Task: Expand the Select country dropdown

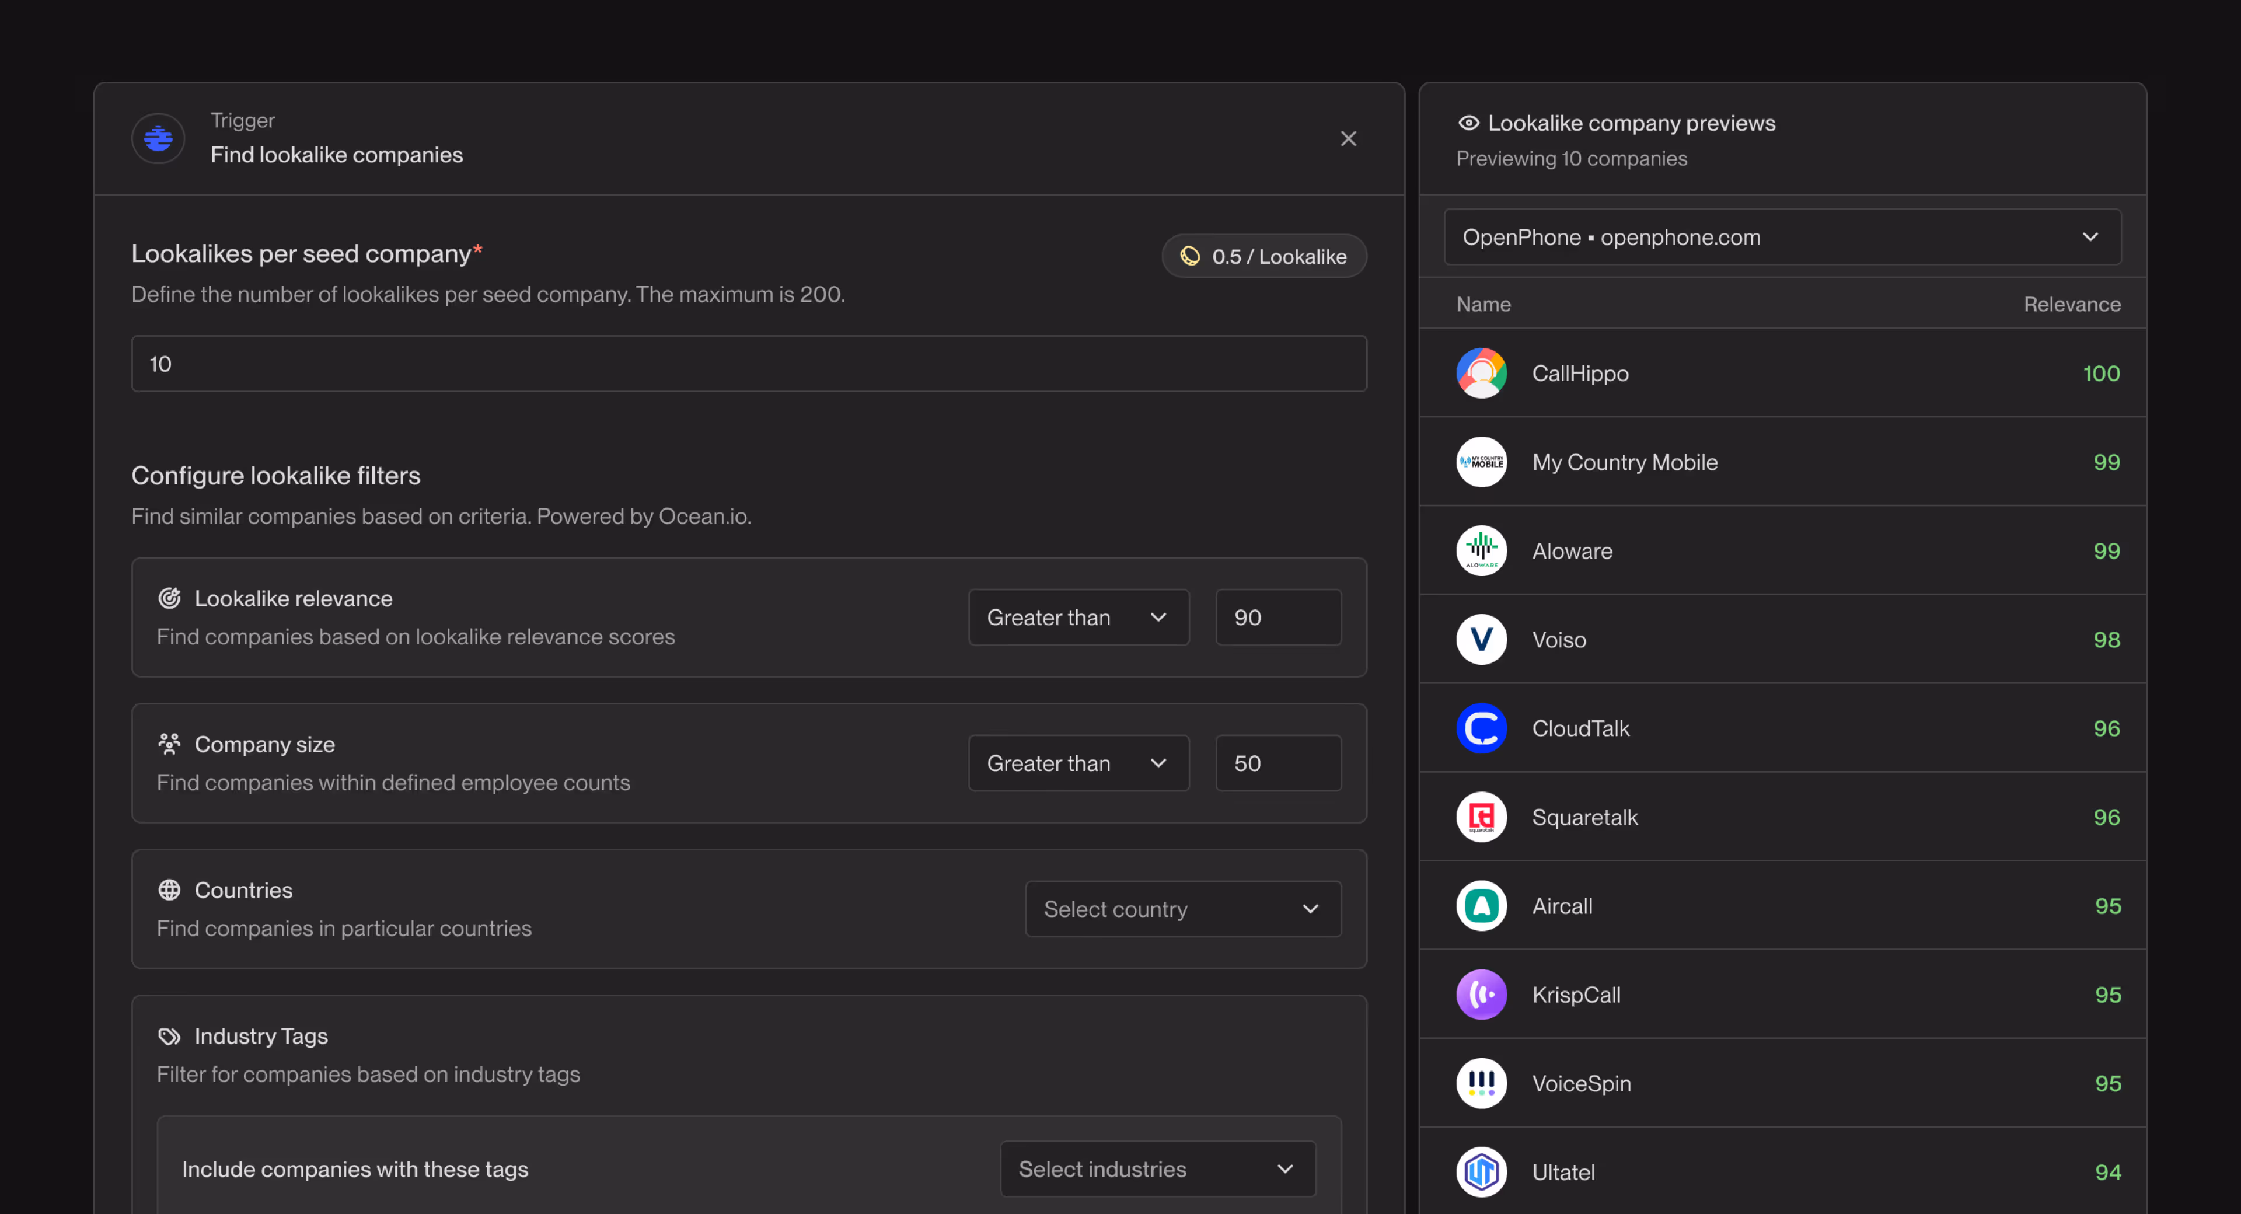Action: click(x=1182, y=909)
